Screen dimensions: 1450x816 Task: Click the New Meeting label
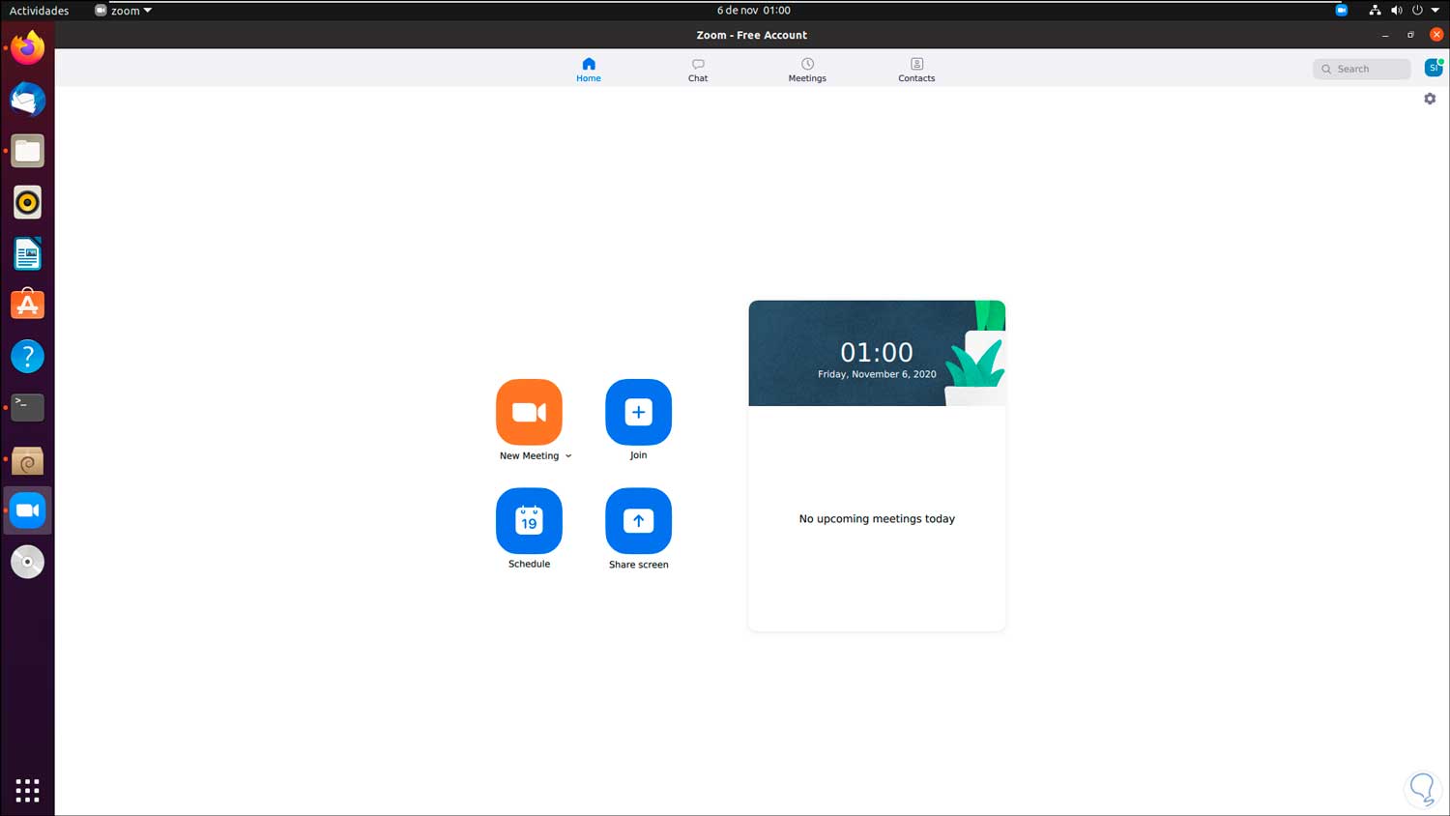(529, 456)
